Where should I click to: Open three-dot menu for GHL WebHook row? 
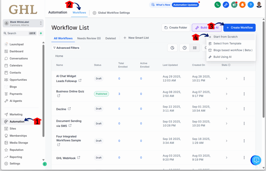click(244, 158)
